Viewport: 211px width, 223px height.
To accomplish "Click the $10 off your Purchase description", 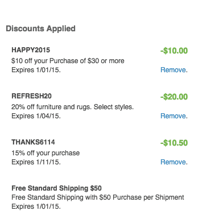I will coord(68,61).
